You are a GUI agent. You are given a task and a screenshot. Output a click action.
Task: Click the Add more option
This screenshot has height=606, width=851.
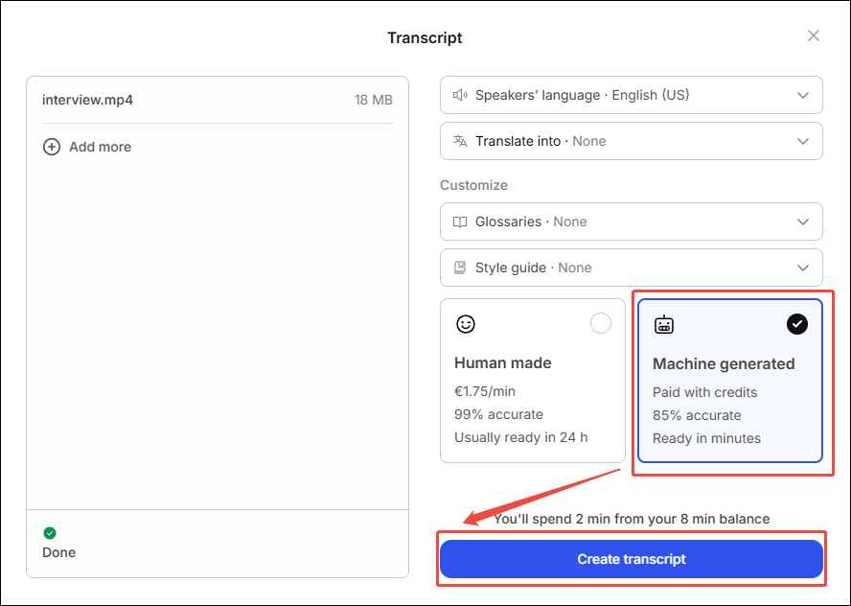87,147
